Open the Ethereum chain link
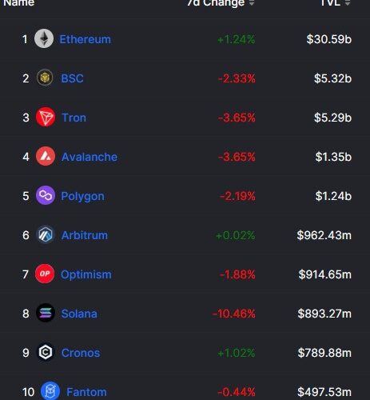Image resolution: width=370 pixels, height=400 pixels. point(85,39)
